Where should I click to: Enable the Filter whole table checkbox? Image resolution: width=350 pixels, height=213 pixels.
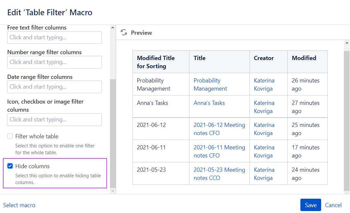coord(10,136)
